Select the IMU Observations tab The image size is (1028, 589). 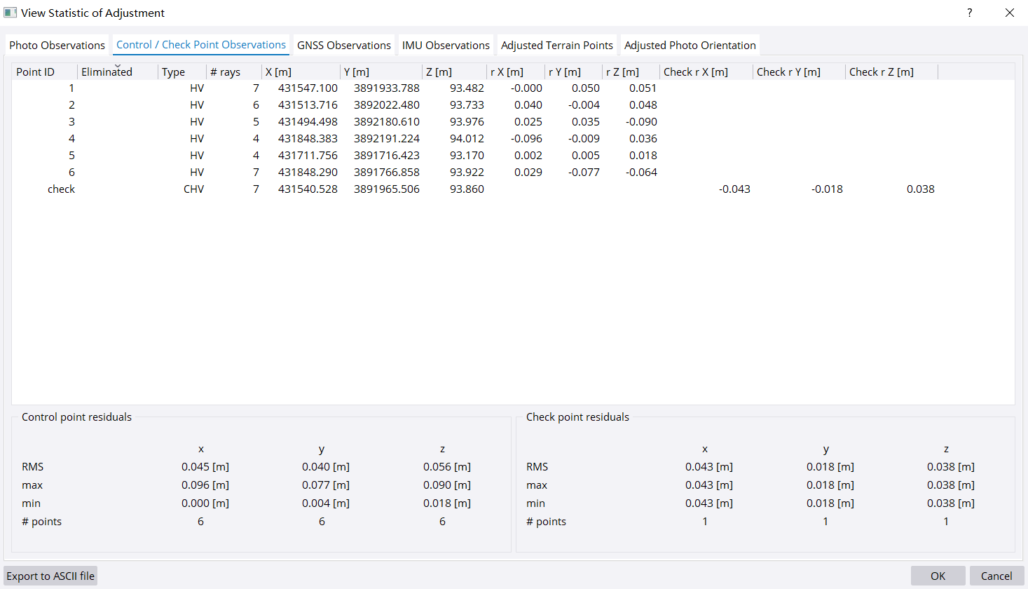[x=446, y=45]
